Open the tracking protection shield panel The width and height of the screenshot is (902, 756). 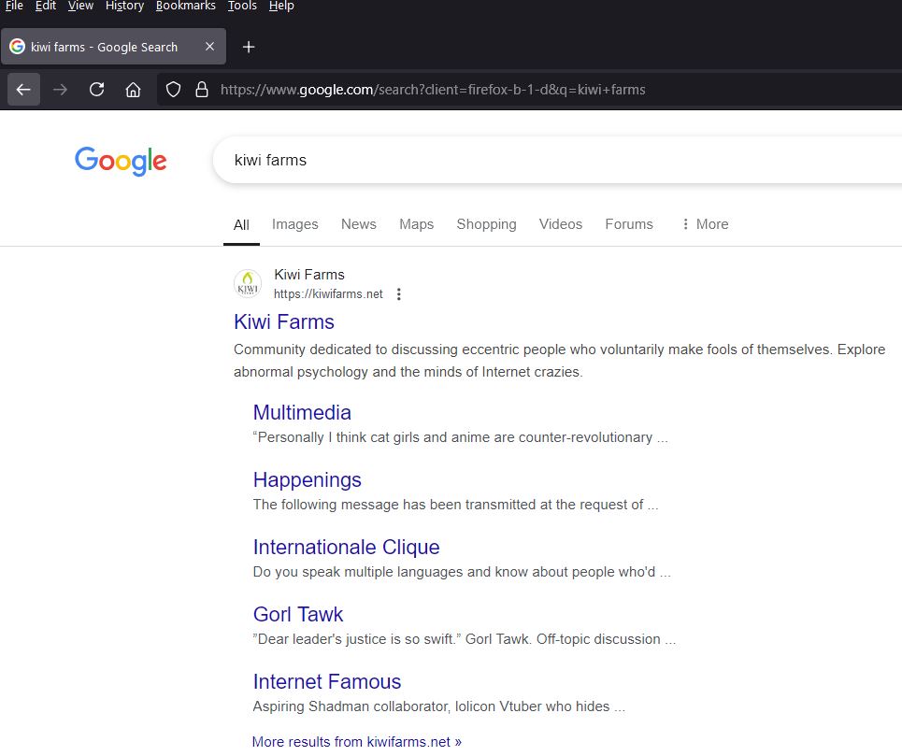[173, 90]
